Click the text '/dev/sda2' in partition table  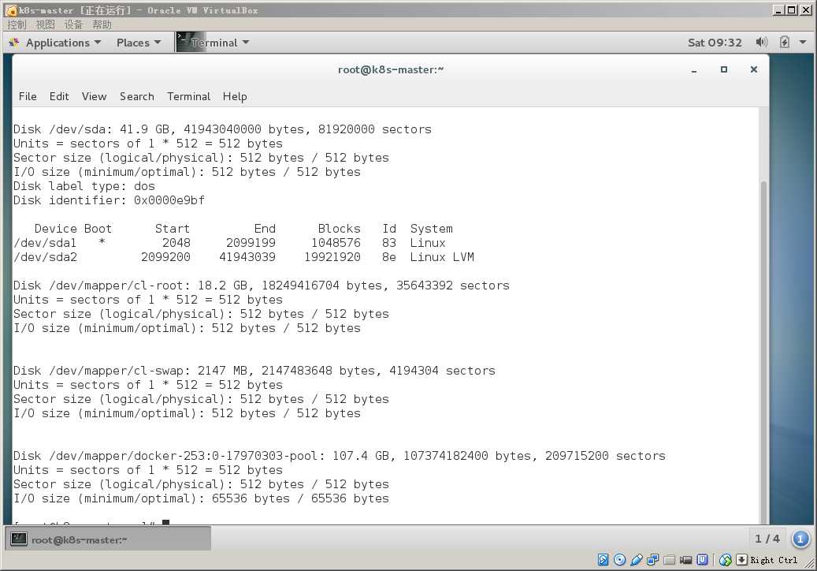[46, 257]
